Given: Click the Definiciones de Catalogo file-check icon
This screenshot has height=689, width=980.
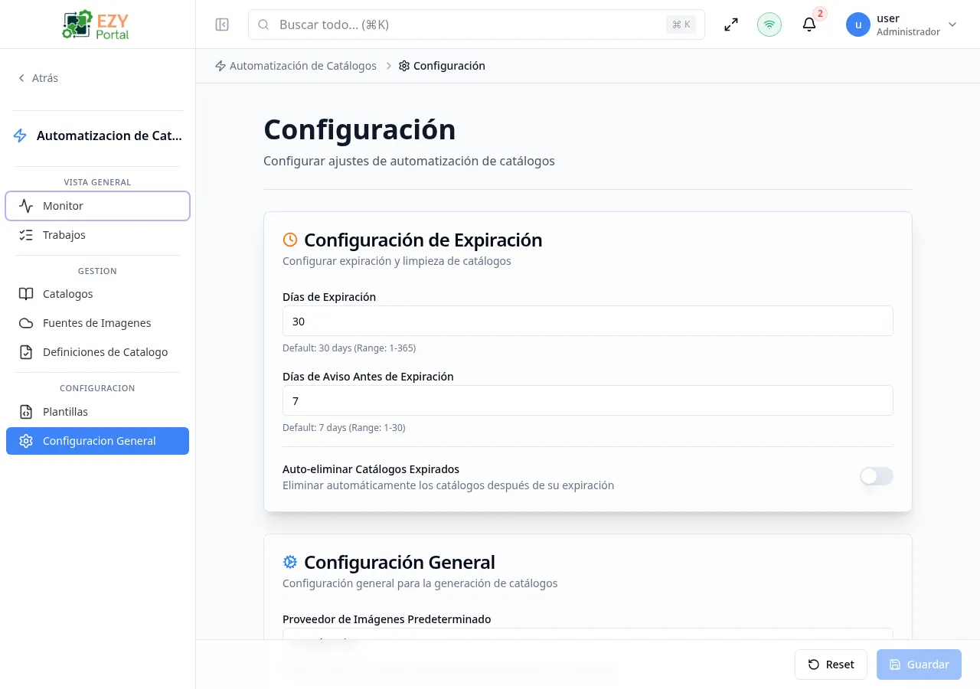Looking at the screenshot, I should (x=26, y=352).
